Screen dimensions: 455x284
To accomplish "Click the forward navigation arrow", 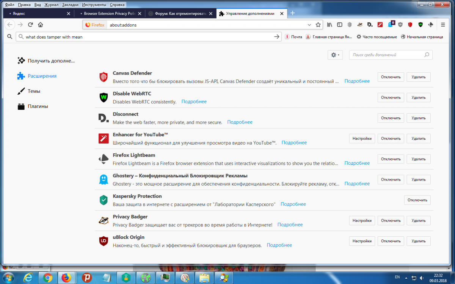I will [20, 25].
